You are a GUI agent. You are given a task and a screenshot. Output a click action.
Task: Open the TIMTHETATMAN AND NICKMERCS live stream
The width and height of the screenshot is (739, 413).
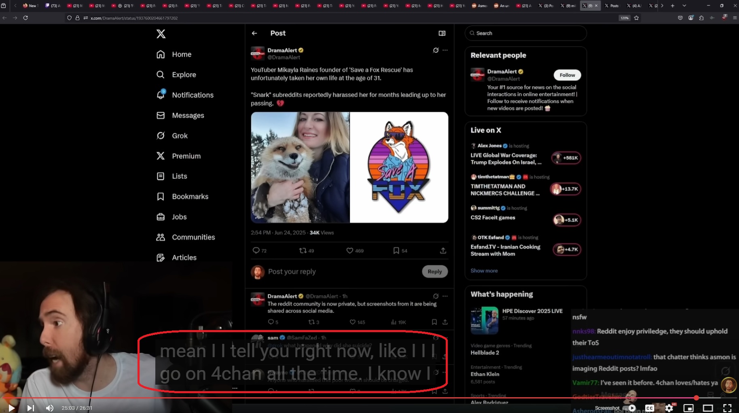[x=525, y=185]
